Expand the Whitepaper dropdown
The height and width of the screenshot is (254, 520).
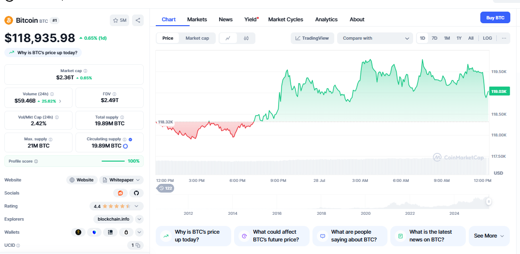121,180
